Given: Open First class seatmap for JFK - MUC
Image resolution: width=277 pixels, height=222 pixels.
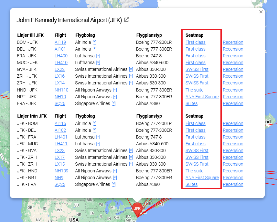Looking at the screenshot, I should [195, 144].
